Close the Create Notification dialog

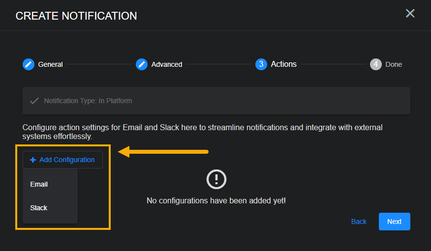(410, 14)
